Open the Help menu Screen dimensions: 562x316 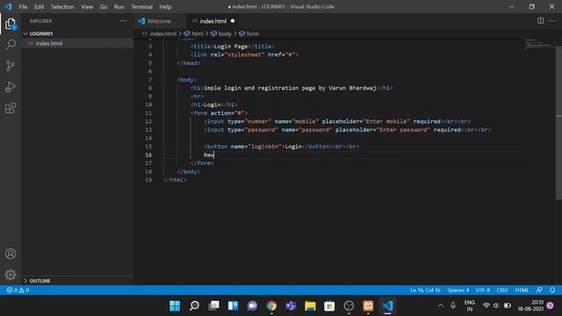[x=165, y=7]
